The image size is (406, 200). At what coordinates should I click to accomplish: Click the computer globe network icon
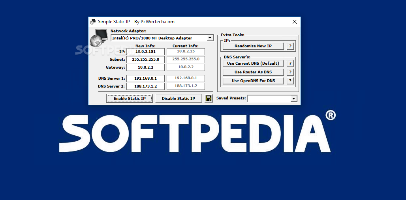(99, 37)
